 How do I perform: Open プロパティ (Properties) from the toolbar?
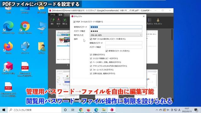pyautogui.click(x=150, y=22)
